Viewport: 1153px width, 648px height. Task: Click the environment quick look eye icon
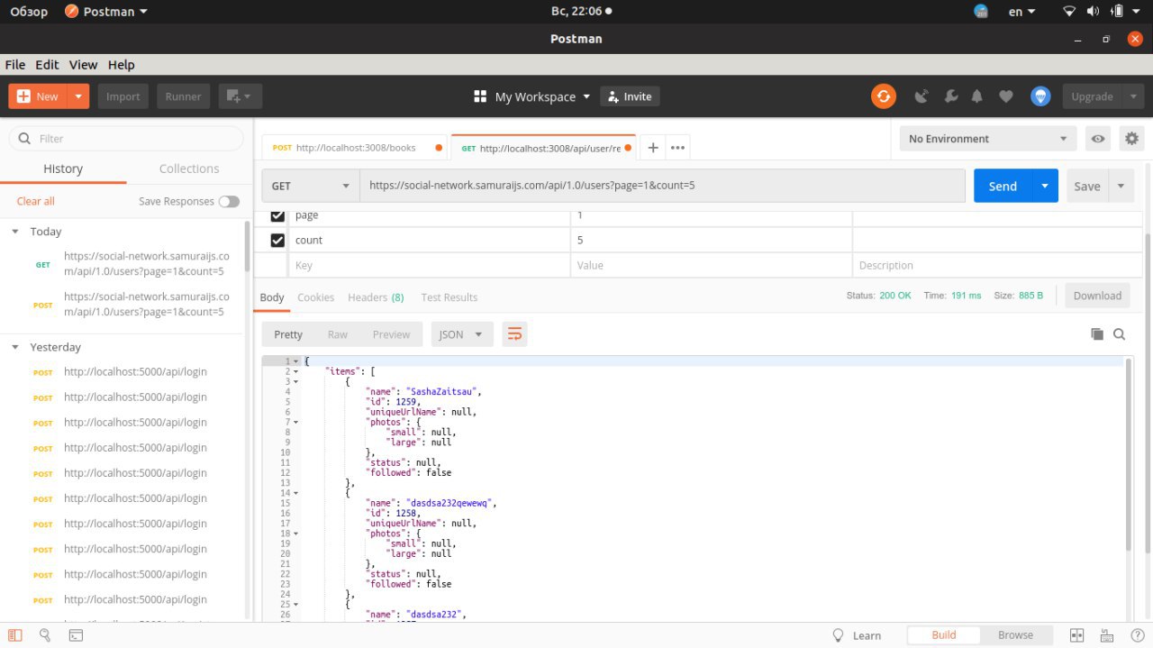click(x=1098, y=139)
